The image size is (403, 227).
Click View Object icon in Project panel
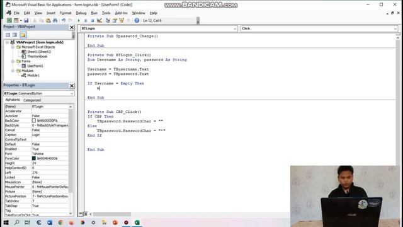pos(14,35)
